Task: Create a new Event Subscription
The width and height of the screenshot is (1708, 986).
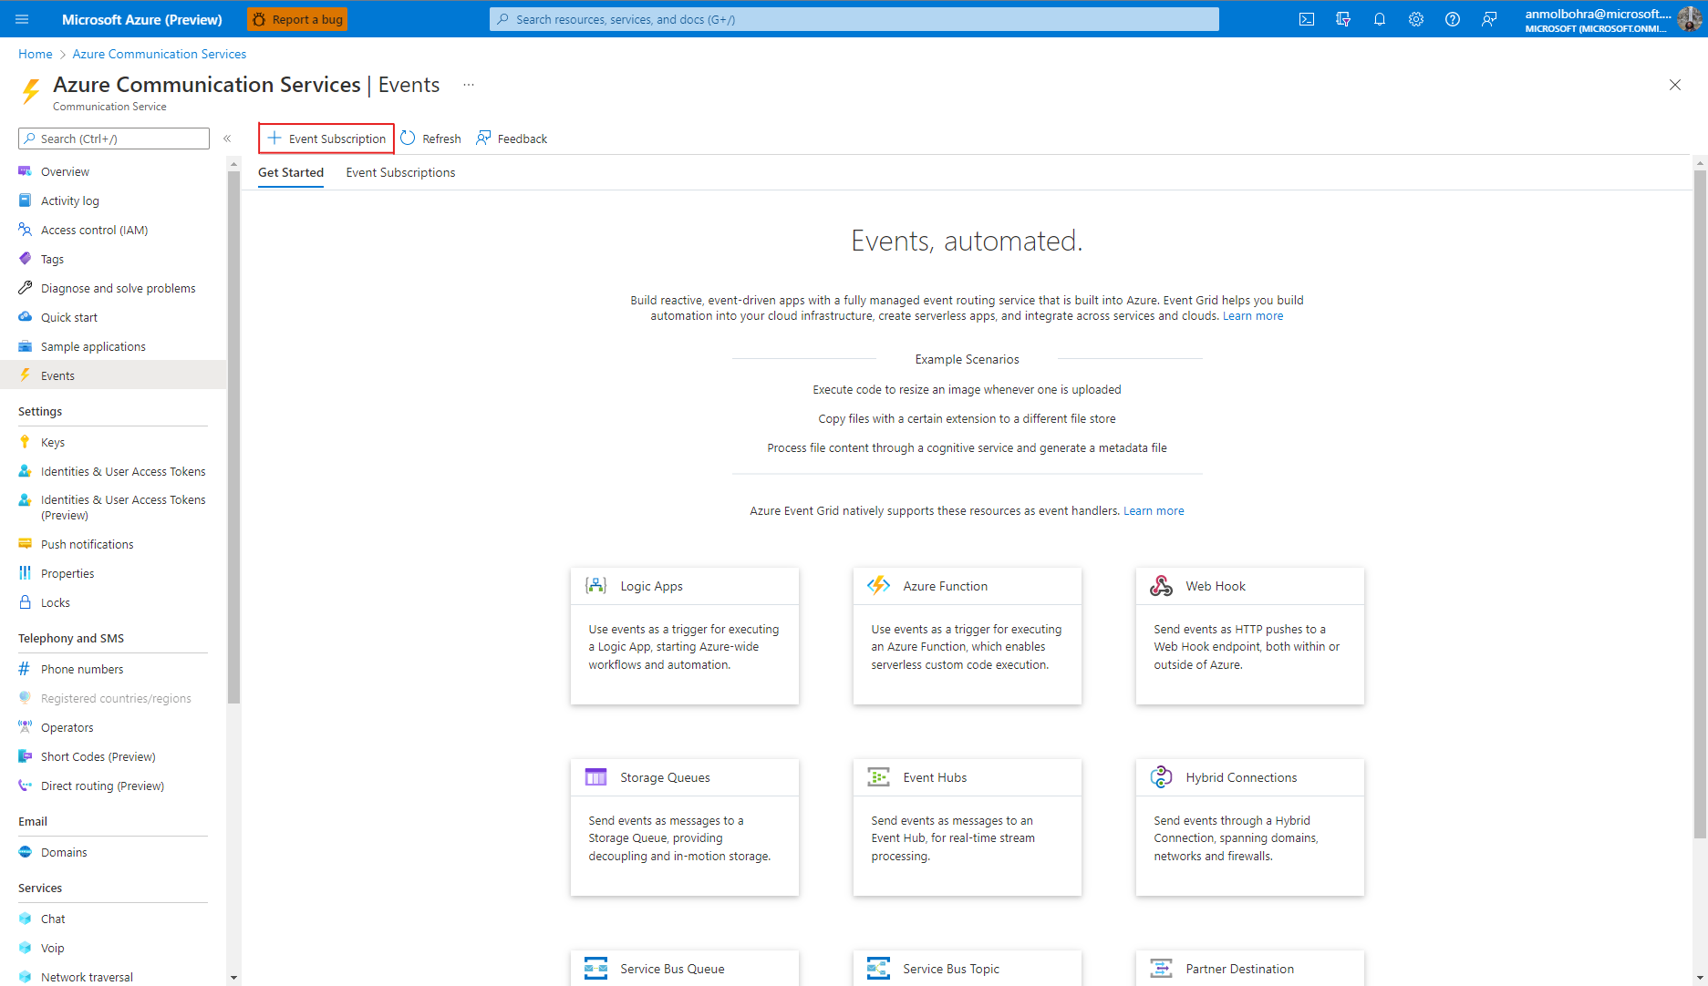Action: tap(326, 138)
